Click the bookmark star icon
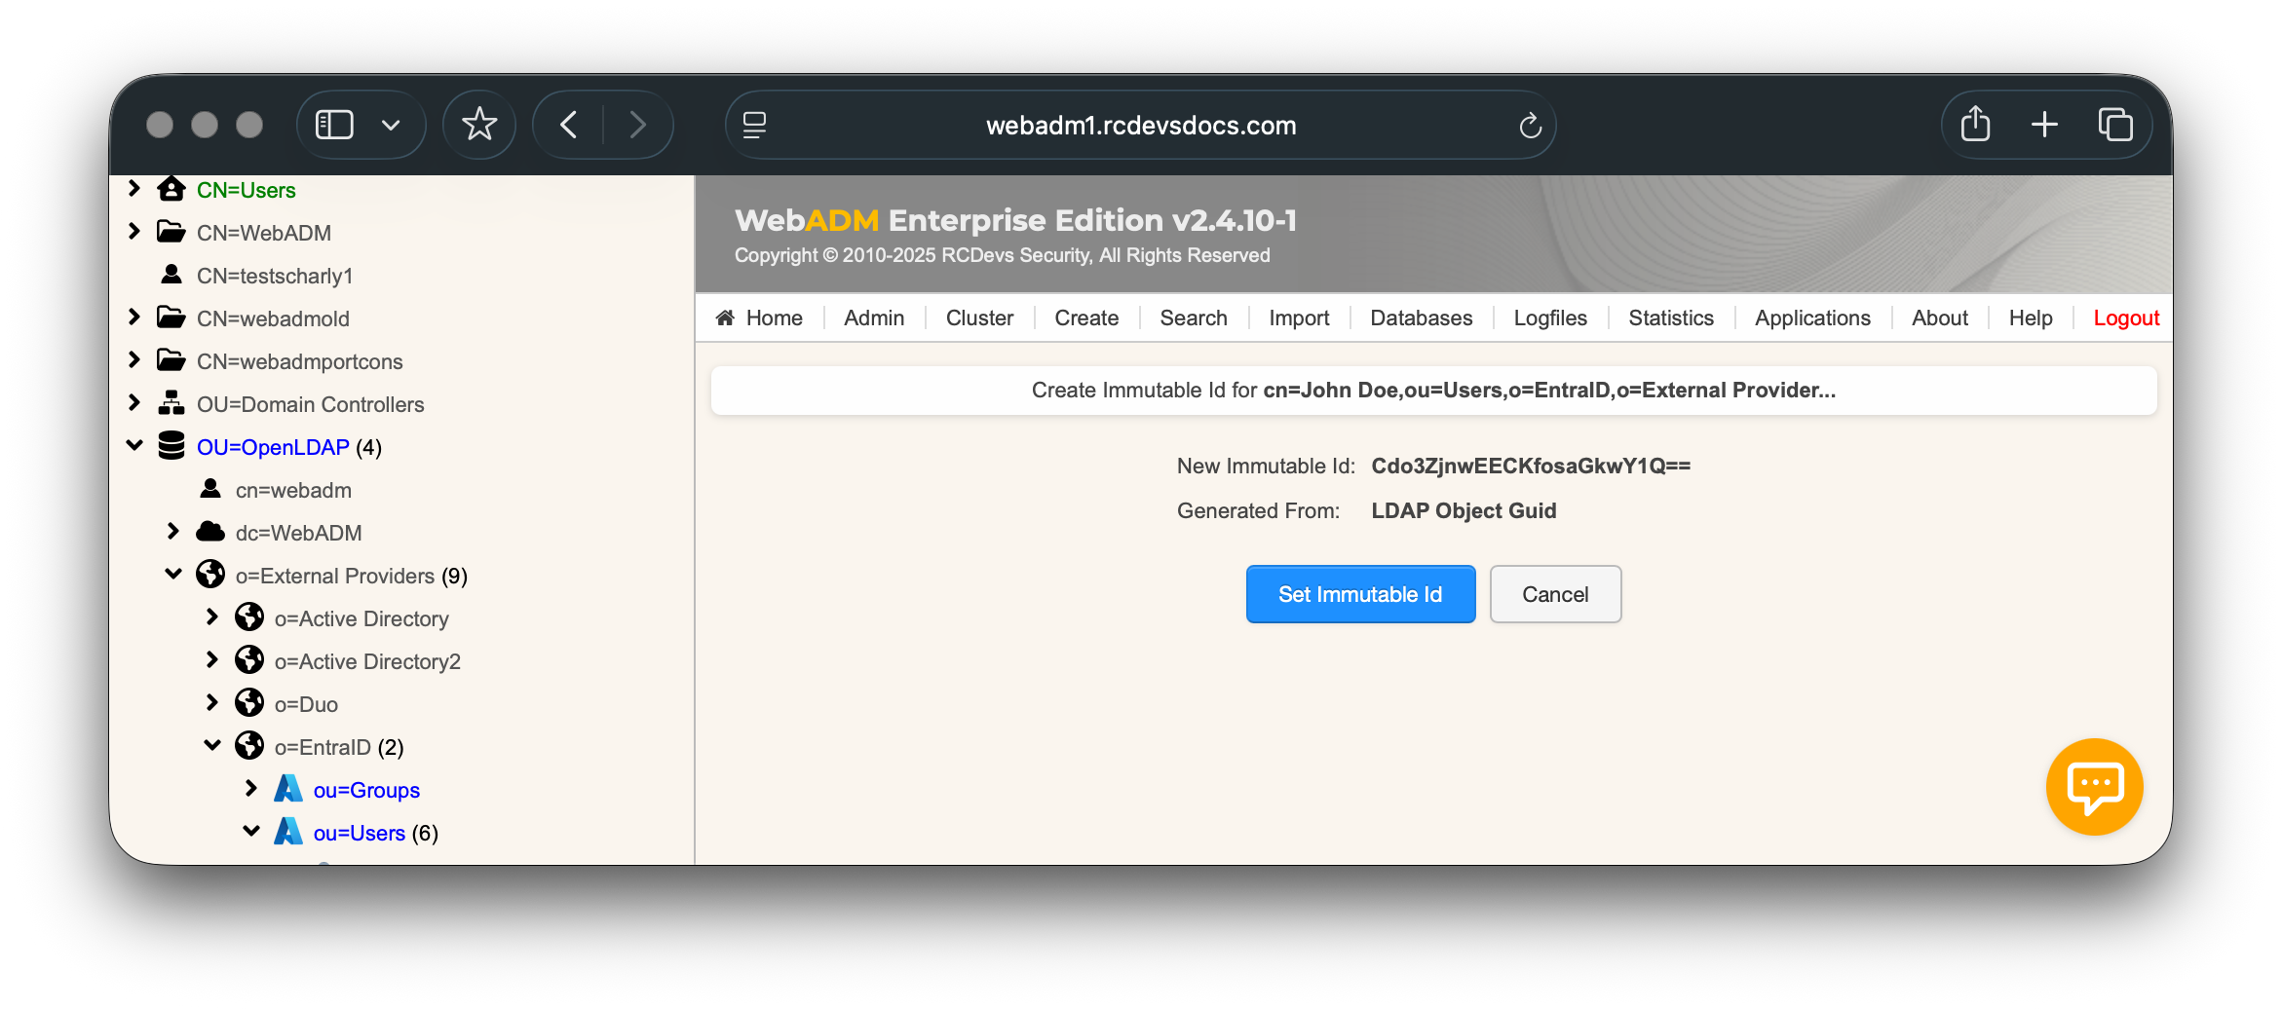This screenshot has width=2282, height=1009. (478, 125)
